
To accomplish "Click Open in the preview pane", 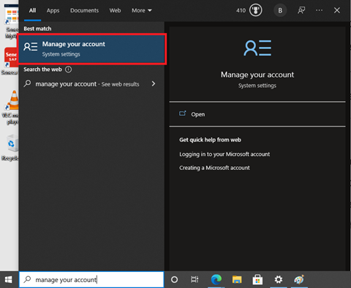I will 198,114.
